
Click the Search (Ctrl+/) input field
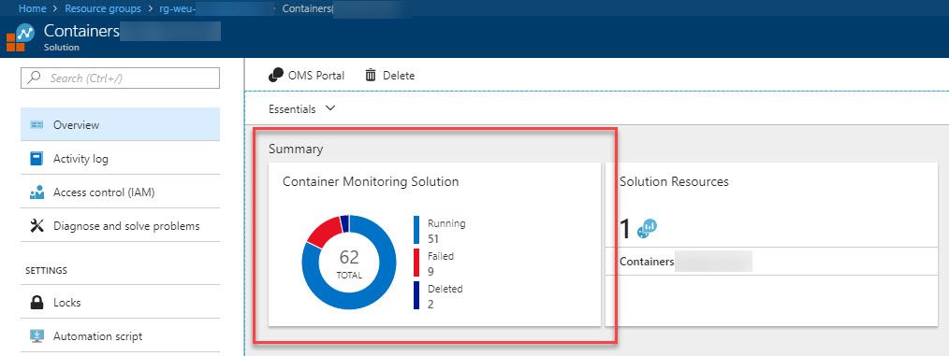(x=120, y=78)
